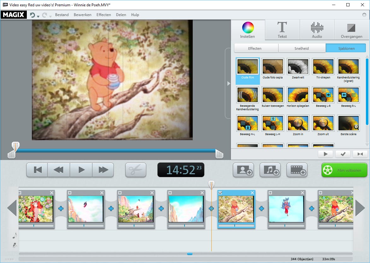Select the Sjablonen sub-tab
The image size is (370, 263).
[x=346, y=48]
